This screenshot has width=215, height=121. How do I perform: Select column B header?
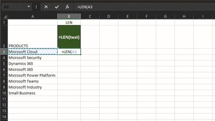click(x=69, y=16)
